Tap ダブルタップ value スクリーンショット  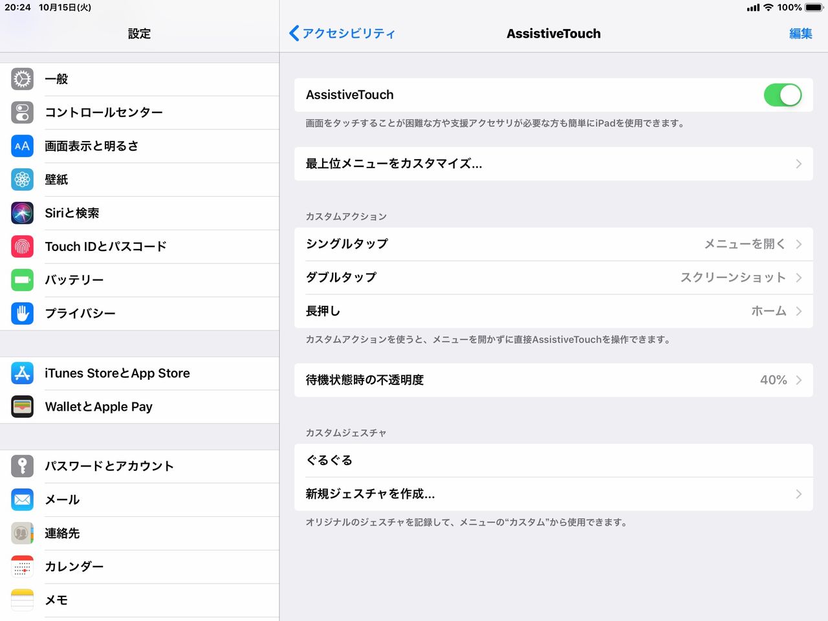coord(733,278)
